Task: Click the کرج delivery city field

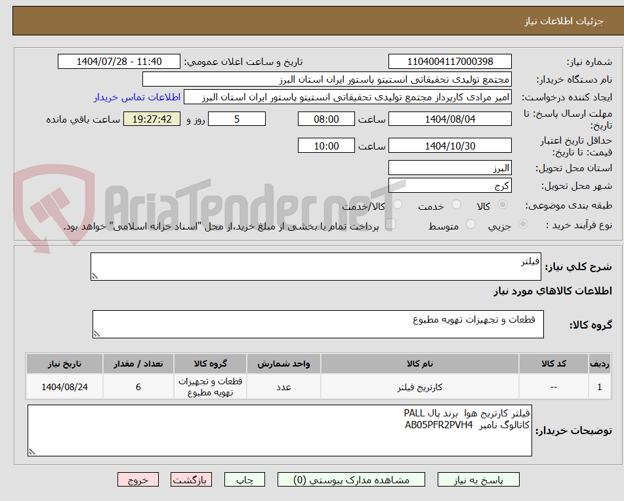Action: click(x=451, y=186)
